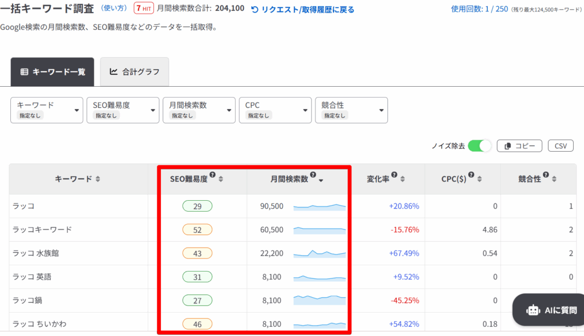Click the 競合性 help question-mark icon
584x336 pixels.
click(x=545, y=175)
